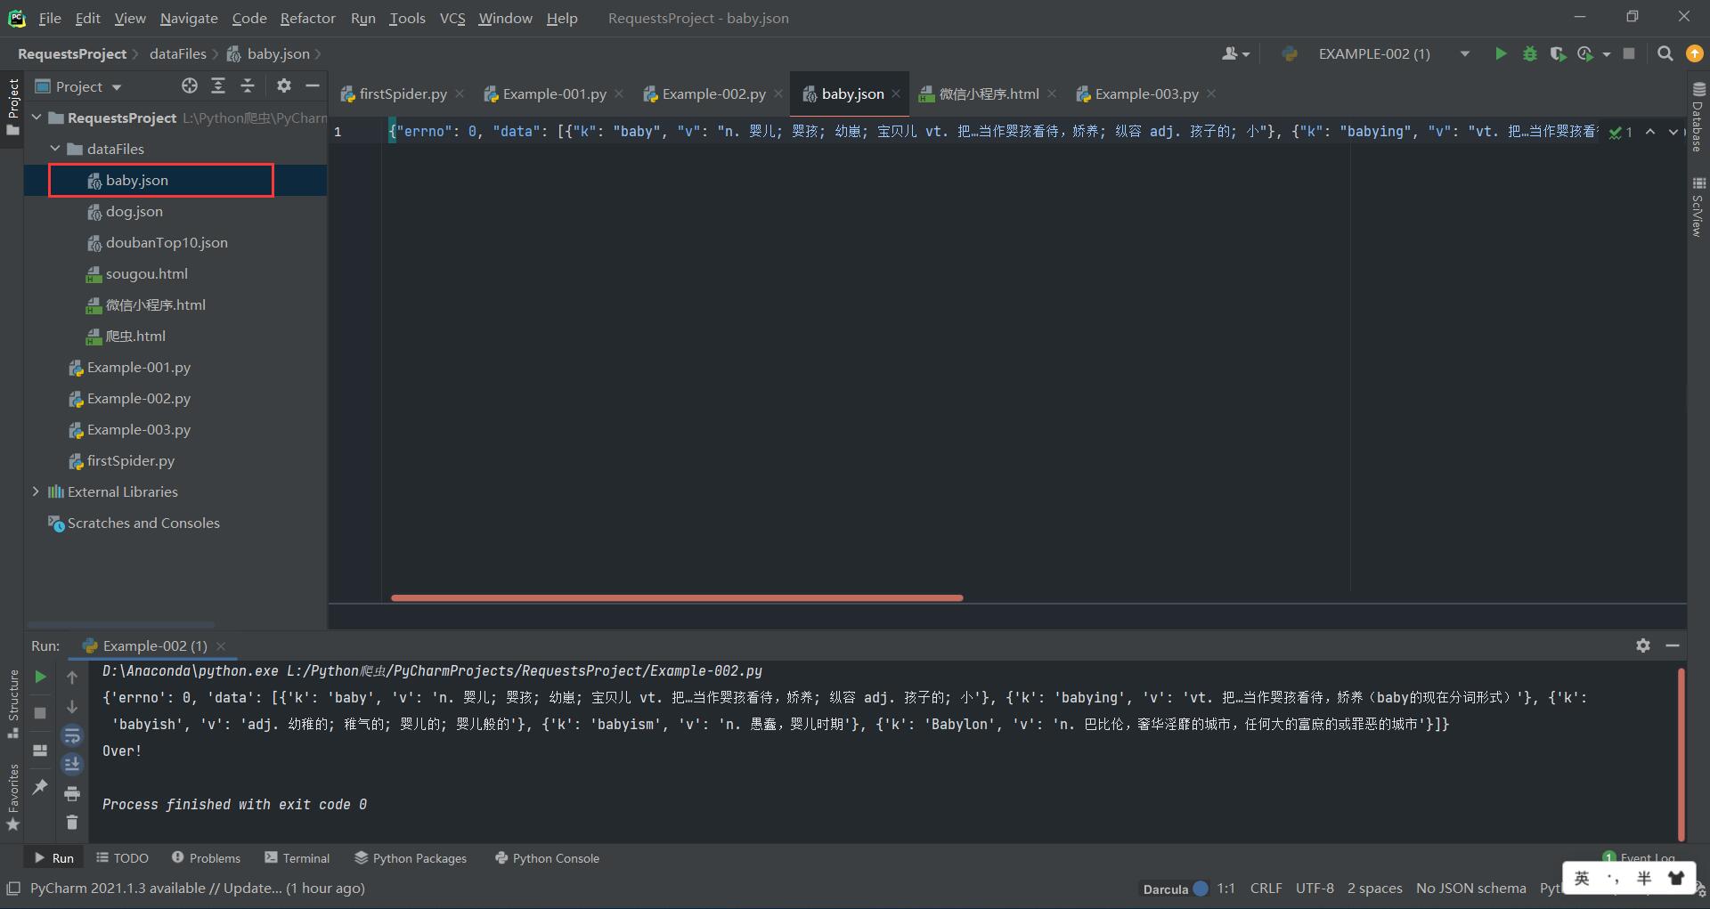Open line separator CRLF selector
Viewport: 1710px width, 909px height.
click(x=1266, y=889)
